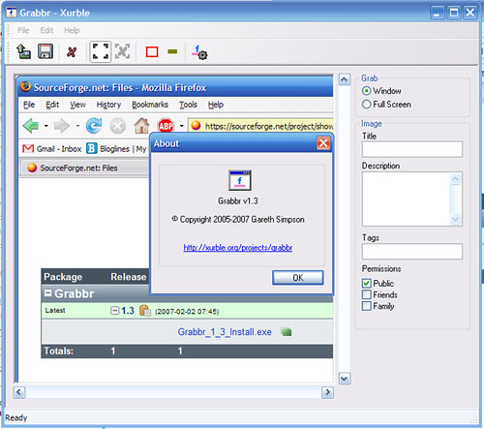
Task: Close the About dialog with X
Action: click(323, 143)
